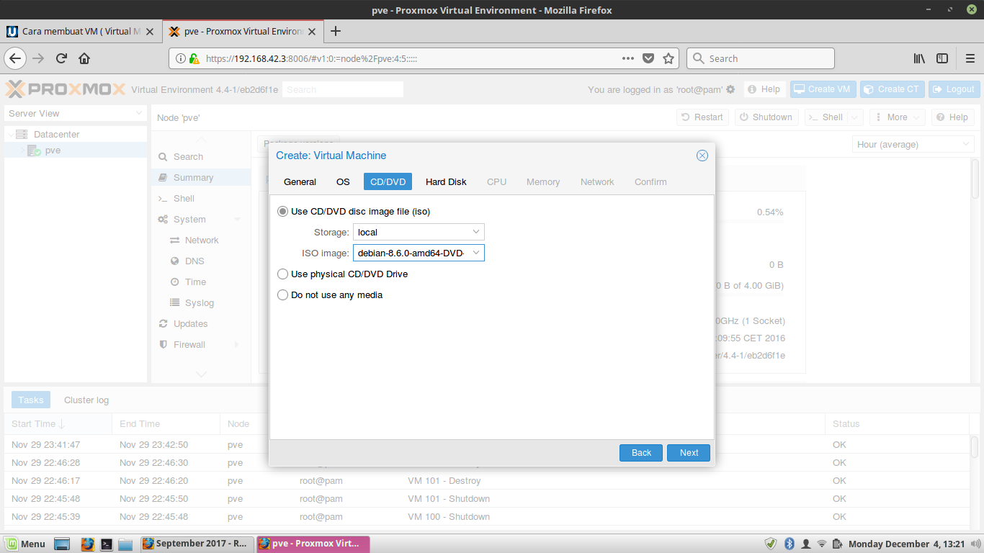Open Pocket save icon in address bar
The height and width of the screenshot is (553, 984).
pyautogui.click(x=648, y=58)
